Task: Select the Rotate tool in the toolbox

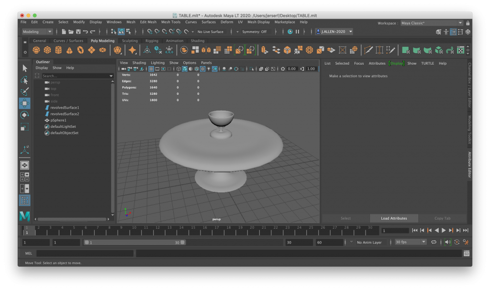Action: 24,115
